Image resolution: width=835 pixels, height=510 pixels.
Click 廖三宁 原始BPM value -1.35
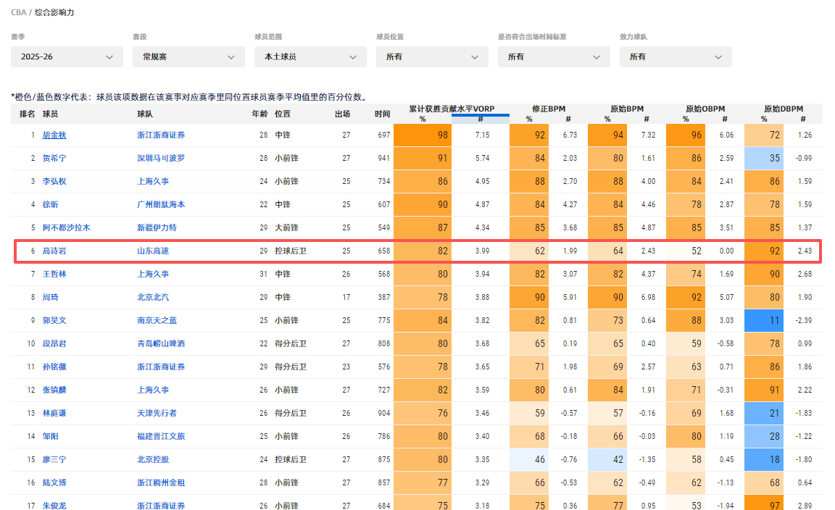coord(647,459)
